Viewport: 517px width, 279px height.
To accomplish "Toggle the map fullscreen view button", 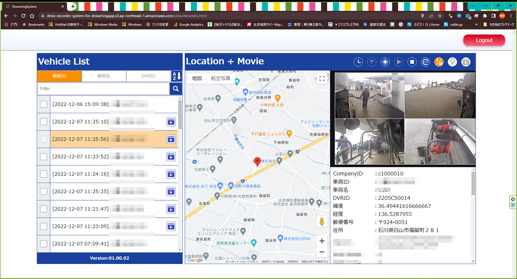I will (x=322, y=79).
